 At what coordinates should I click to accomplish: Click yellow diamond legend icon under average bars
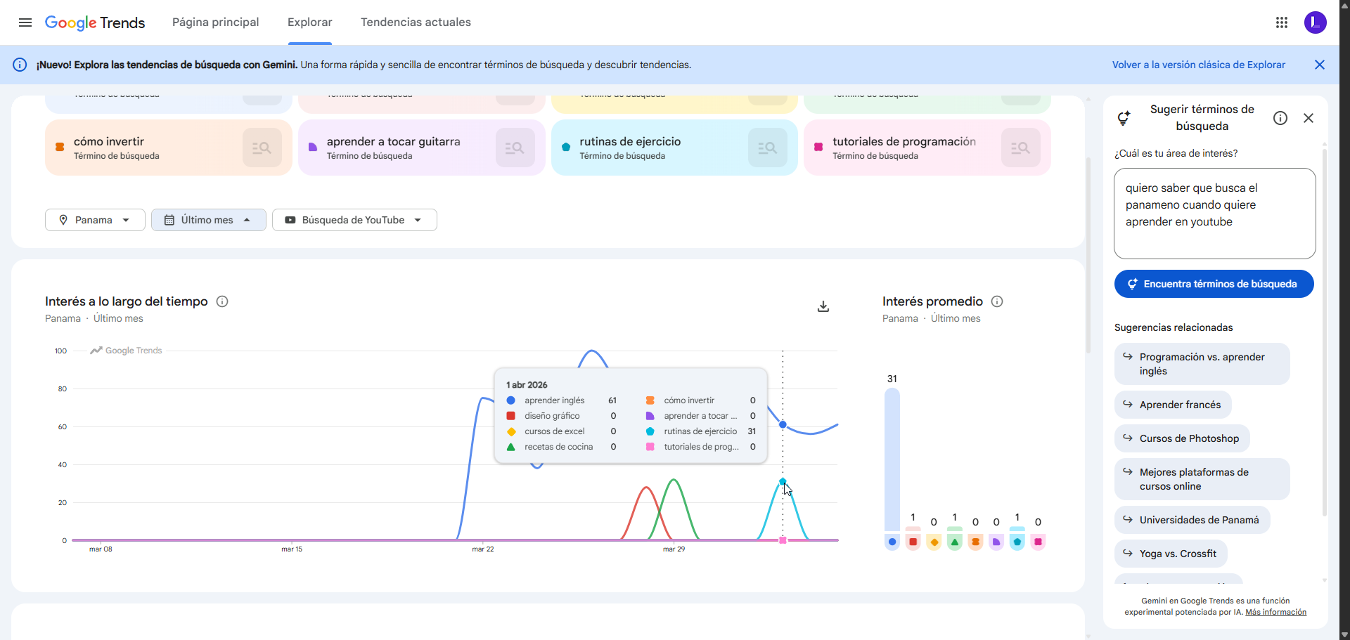click(934, 542)
